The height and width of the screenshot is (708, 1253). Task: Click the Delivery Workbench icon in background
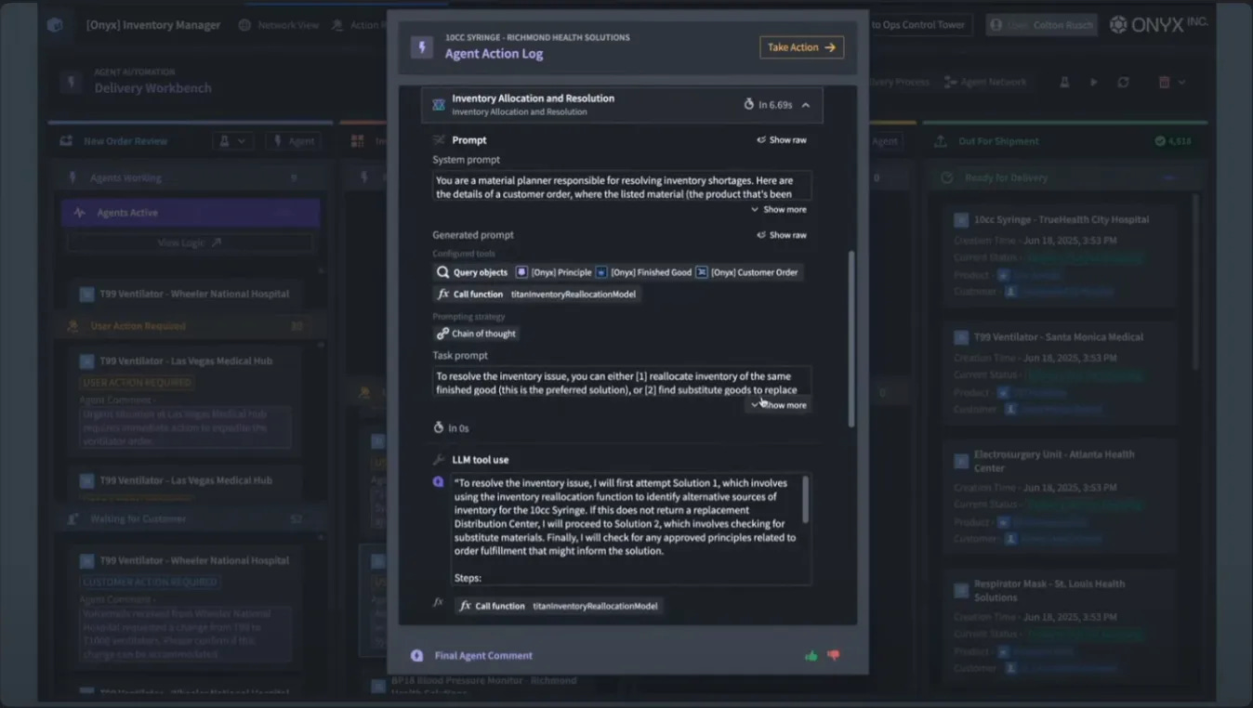pos(71,83)
